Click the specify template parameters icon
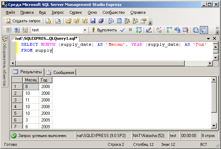This screenshot has width=221, height=149. point(159,30)
